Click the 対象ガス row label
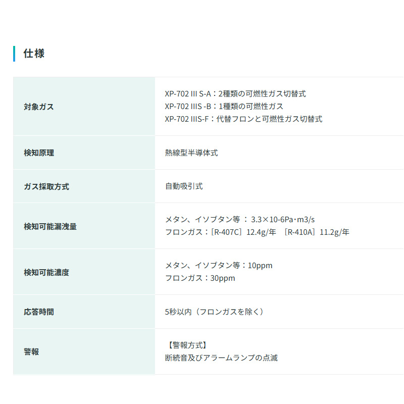Screen dimensions: 404x404 click(x=38, y=107)
